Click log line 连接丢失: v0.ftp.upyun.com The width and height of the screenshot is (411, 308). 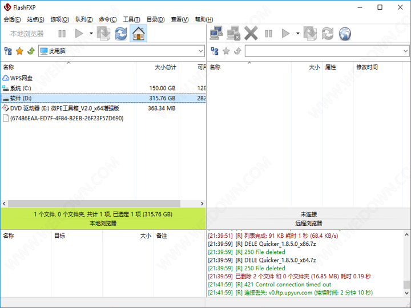pos(291,293)
